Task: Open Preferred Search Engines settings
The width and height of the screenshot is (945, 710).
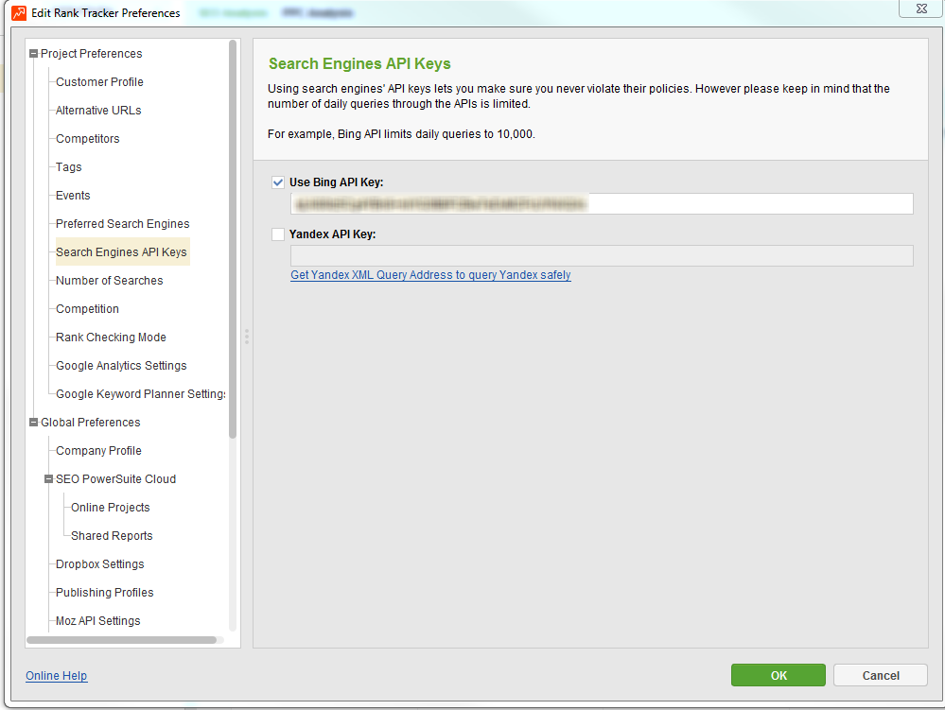Action: tap(122, 223)
